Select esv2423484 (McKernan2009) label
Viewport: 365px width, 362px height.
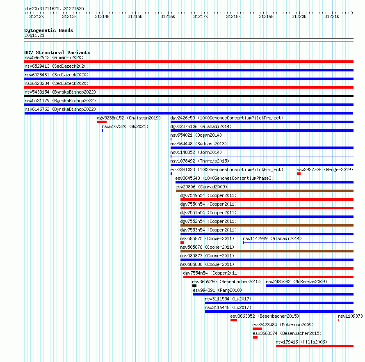pyautogui.click(x=283, y=325)
